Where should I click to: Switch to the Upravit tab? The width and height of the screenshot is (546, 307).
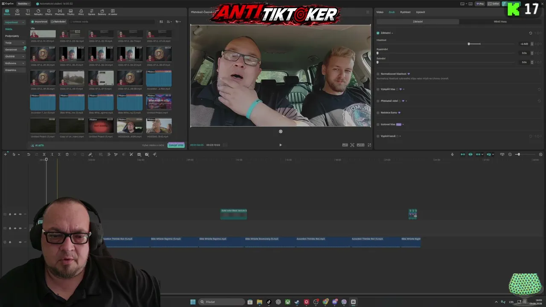(420, 12)
